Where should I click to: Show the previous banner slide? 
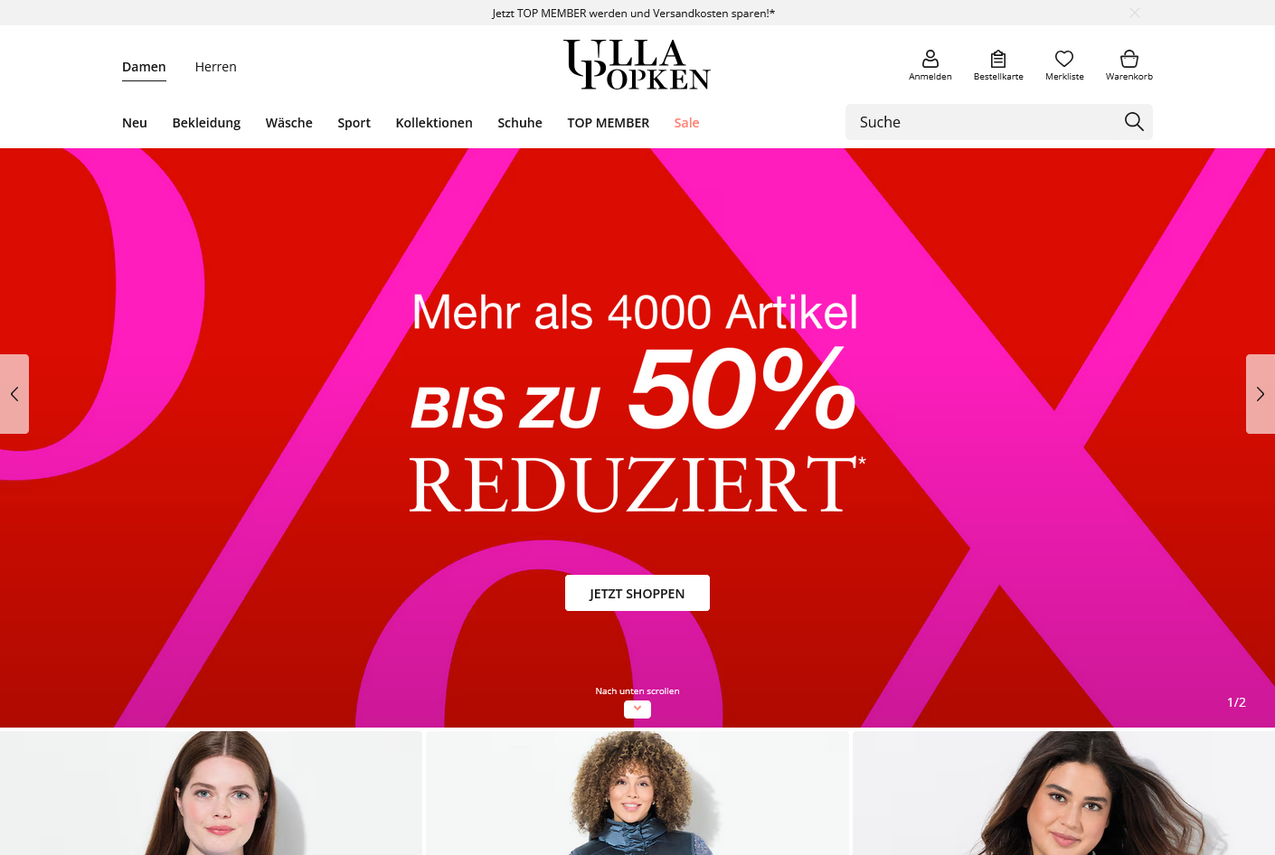14,394
